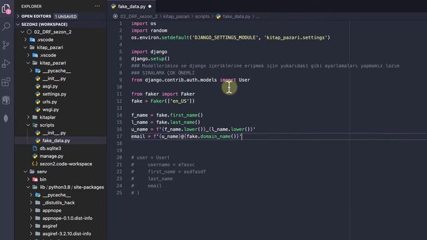Screen dimensions: 427x240
Task: Open urls.py in the file tree
Action: pos(49,102)
